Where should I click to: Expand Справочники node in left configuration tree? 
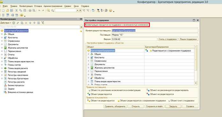click(x=2, y=41)
